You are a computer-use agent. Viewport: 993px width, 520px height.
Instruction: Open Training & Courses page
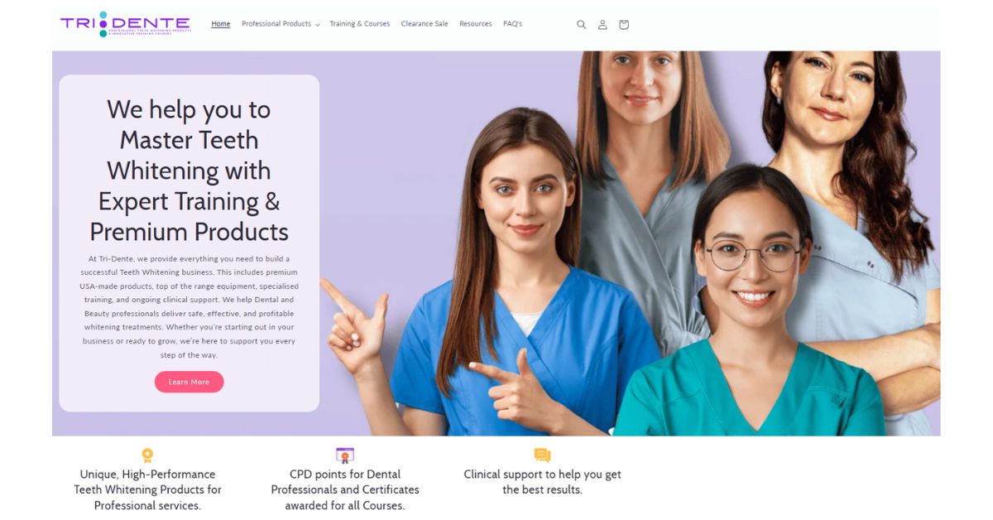coord(360,24)
